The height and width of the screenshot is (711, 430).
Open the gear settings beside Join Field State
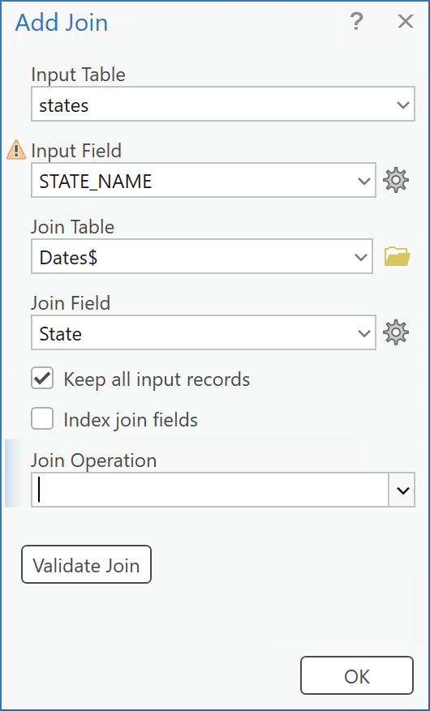[396, 333]
